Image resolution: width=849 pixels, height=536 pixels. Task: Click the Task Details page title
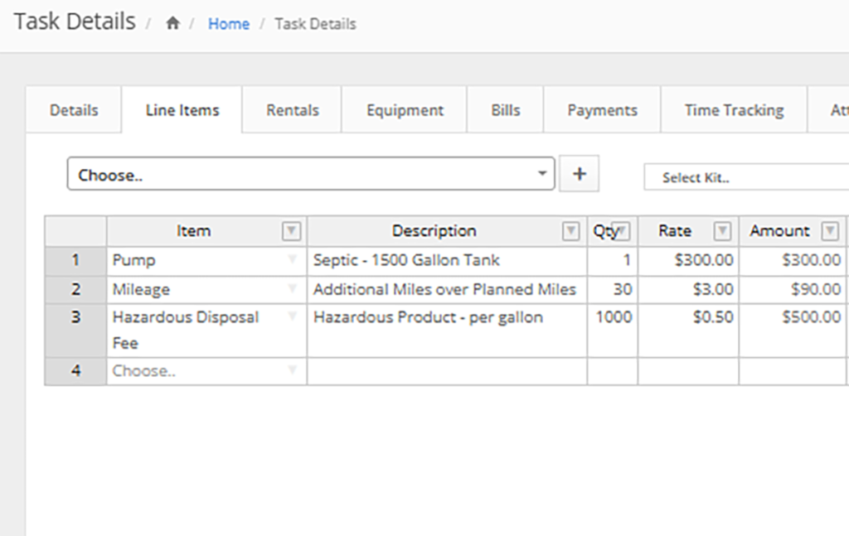(75, 22)
